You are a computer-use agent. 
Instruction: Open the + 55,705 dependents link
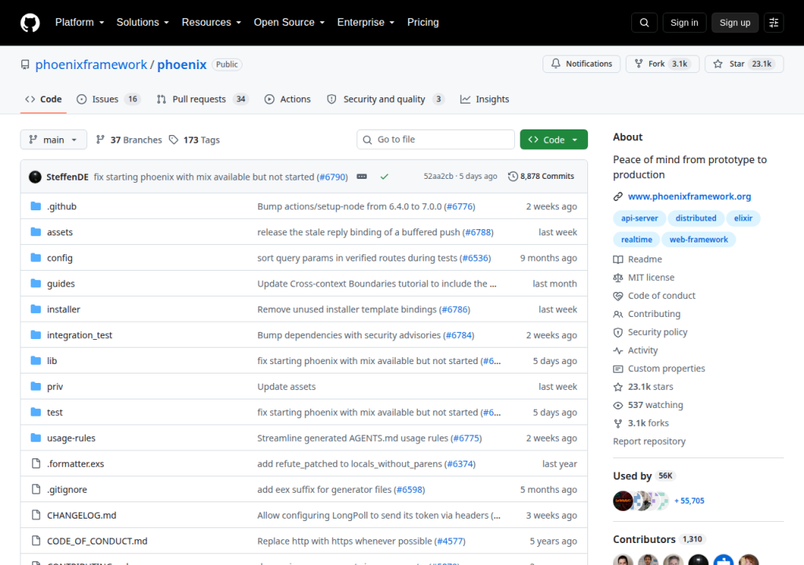click(689, 501)
